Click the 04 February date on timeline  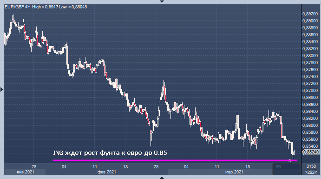(64, 167)
